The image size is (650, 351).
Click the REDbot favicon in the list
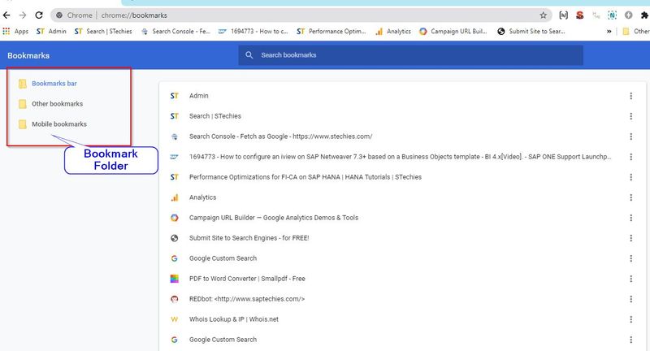point(175,299)
